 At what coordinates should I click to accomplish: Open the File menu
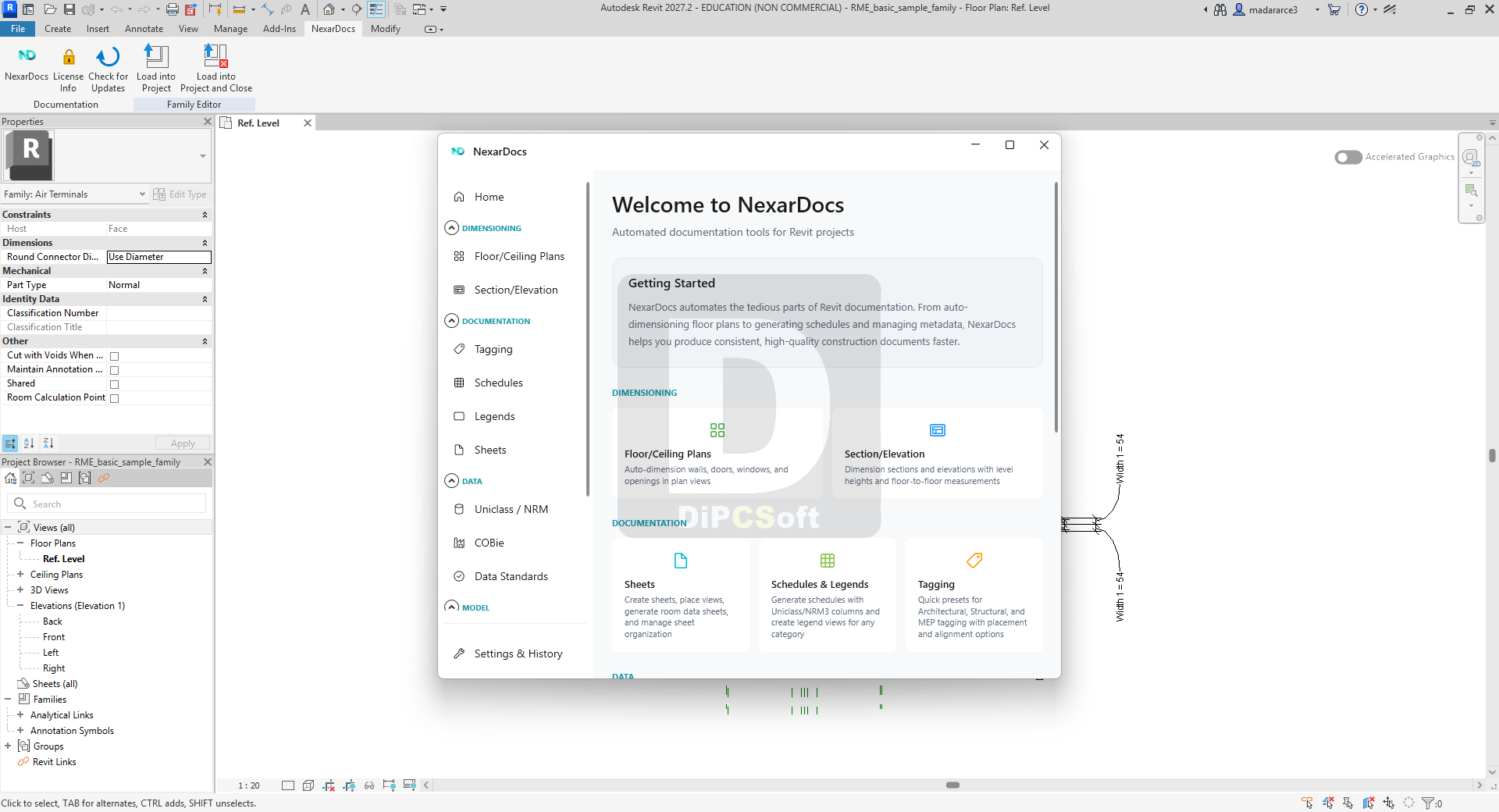[x=18, y=29]
